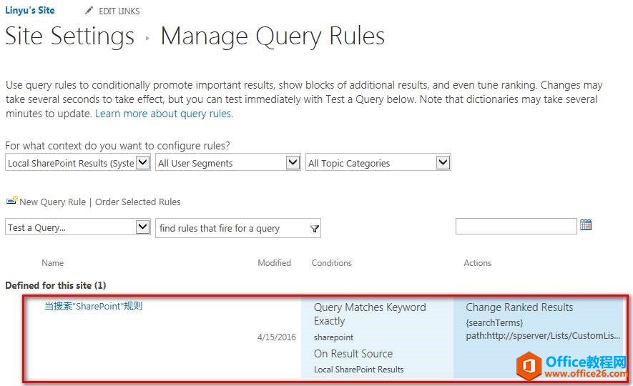
Task: Click the EDIT LINKS pencil icon
Action: click(89, 11)
